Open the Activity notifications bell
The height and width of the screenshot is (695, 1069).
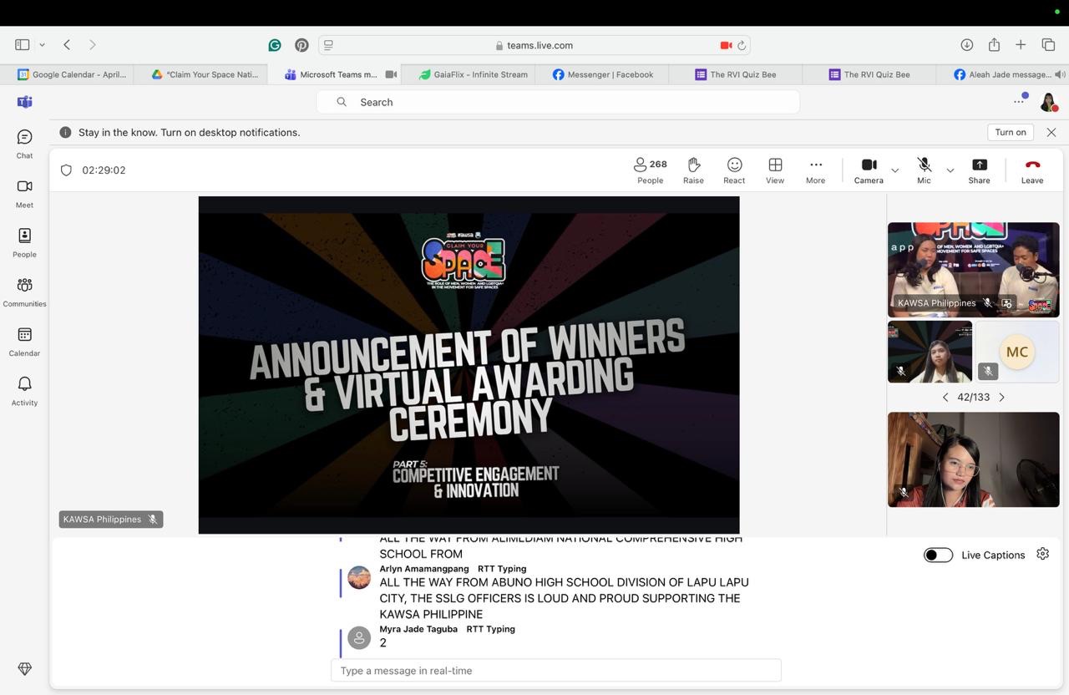coord(24,391)
